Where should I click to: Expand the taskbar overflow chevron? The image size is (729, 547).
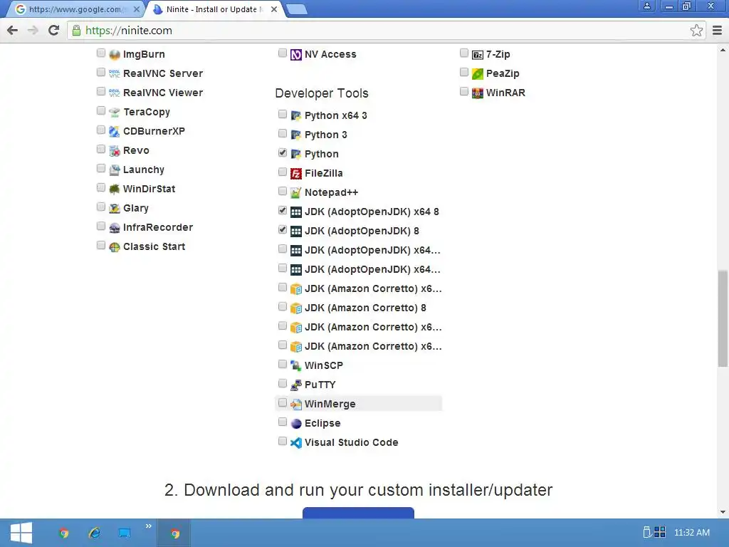tap(148, 526)
